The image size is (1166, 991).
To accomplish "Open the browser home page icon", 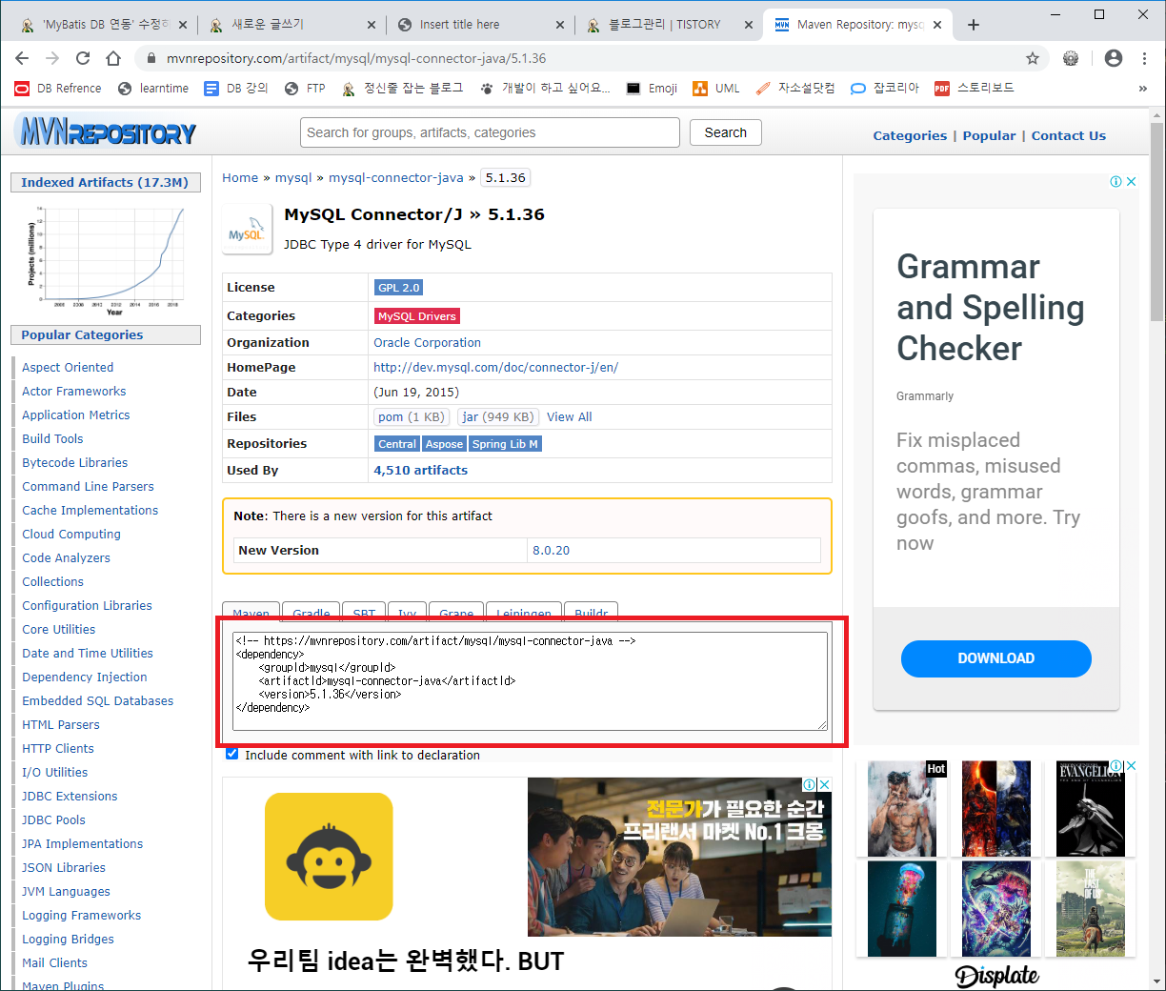I will tap(113, 58).
